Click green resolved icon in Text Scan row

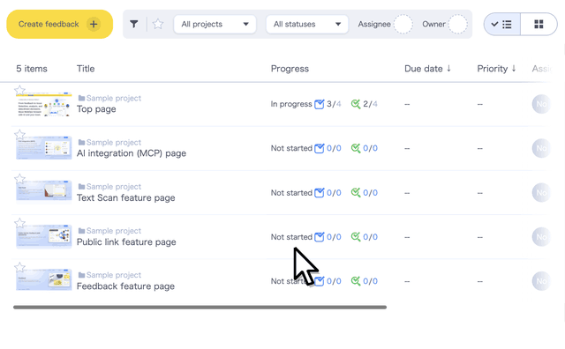356,192
